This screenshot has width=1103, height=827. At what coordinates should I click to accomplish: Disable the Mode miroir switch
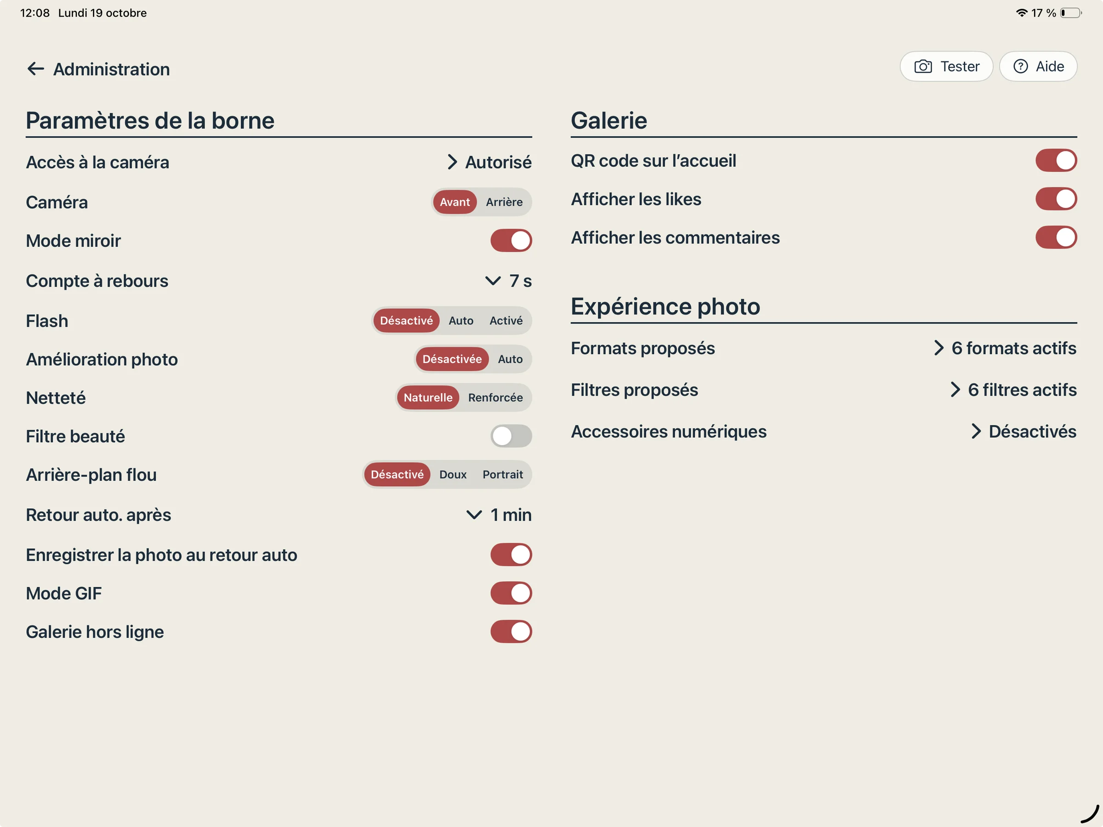[x=511, y=241]
